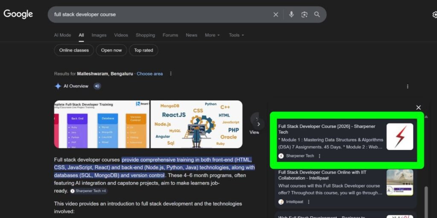Listen to AI Overview speaker icon
This screenshot has height=218, width=437.
[x=97, y=86]
